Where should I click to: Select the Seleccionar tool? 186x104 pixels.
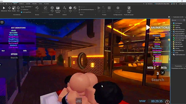pos(4,9)
